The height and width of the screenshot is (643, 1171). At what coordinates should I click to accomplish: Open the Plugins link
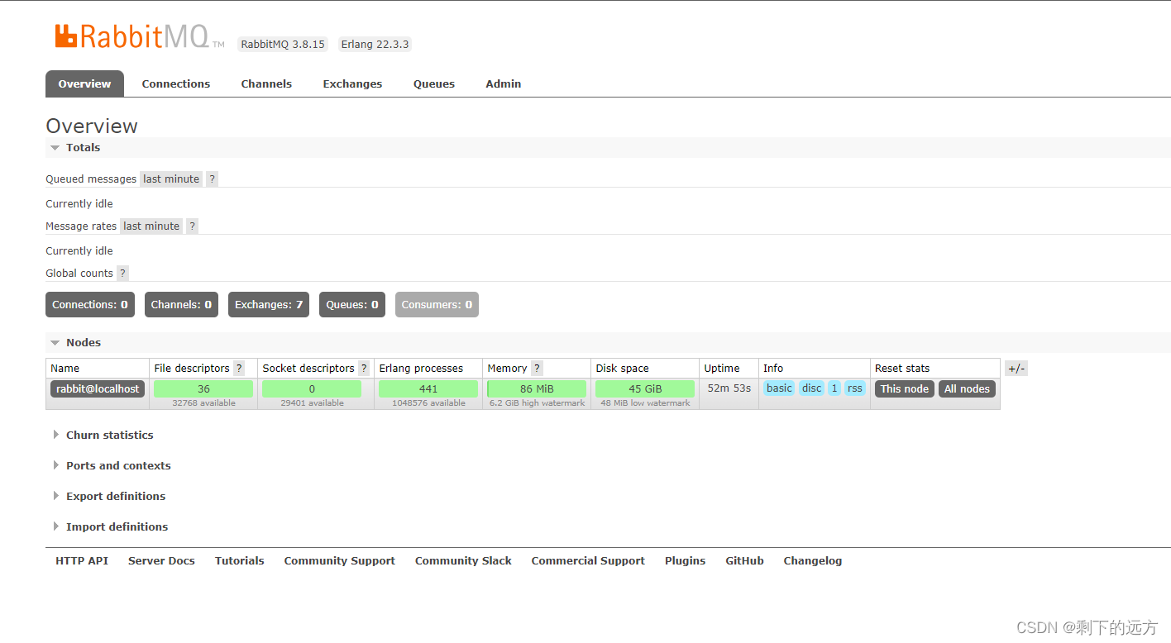click(686, 560)
